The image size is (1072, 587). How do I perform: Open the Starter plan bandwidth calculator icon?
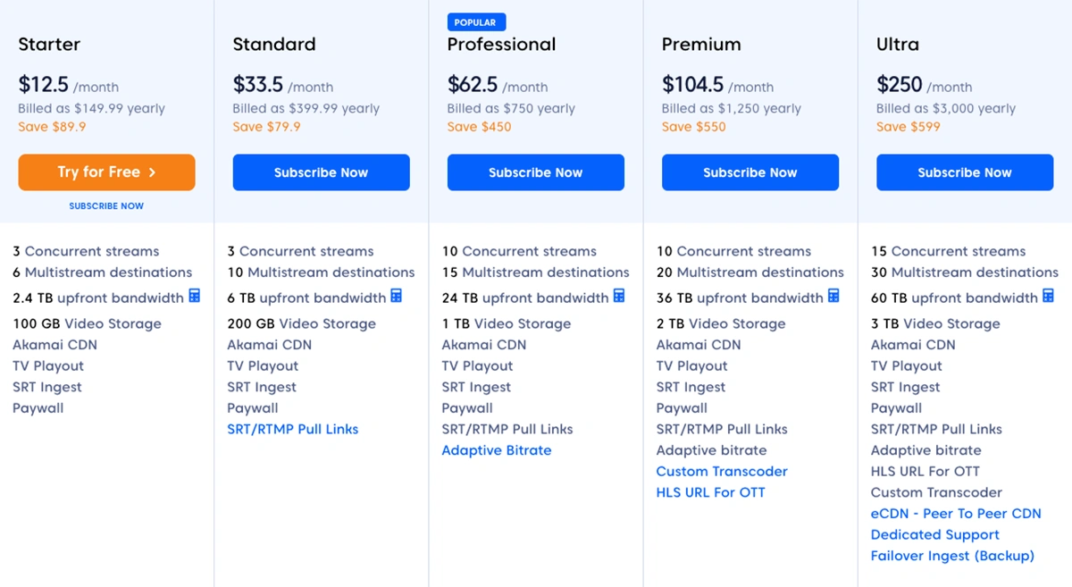195,297
